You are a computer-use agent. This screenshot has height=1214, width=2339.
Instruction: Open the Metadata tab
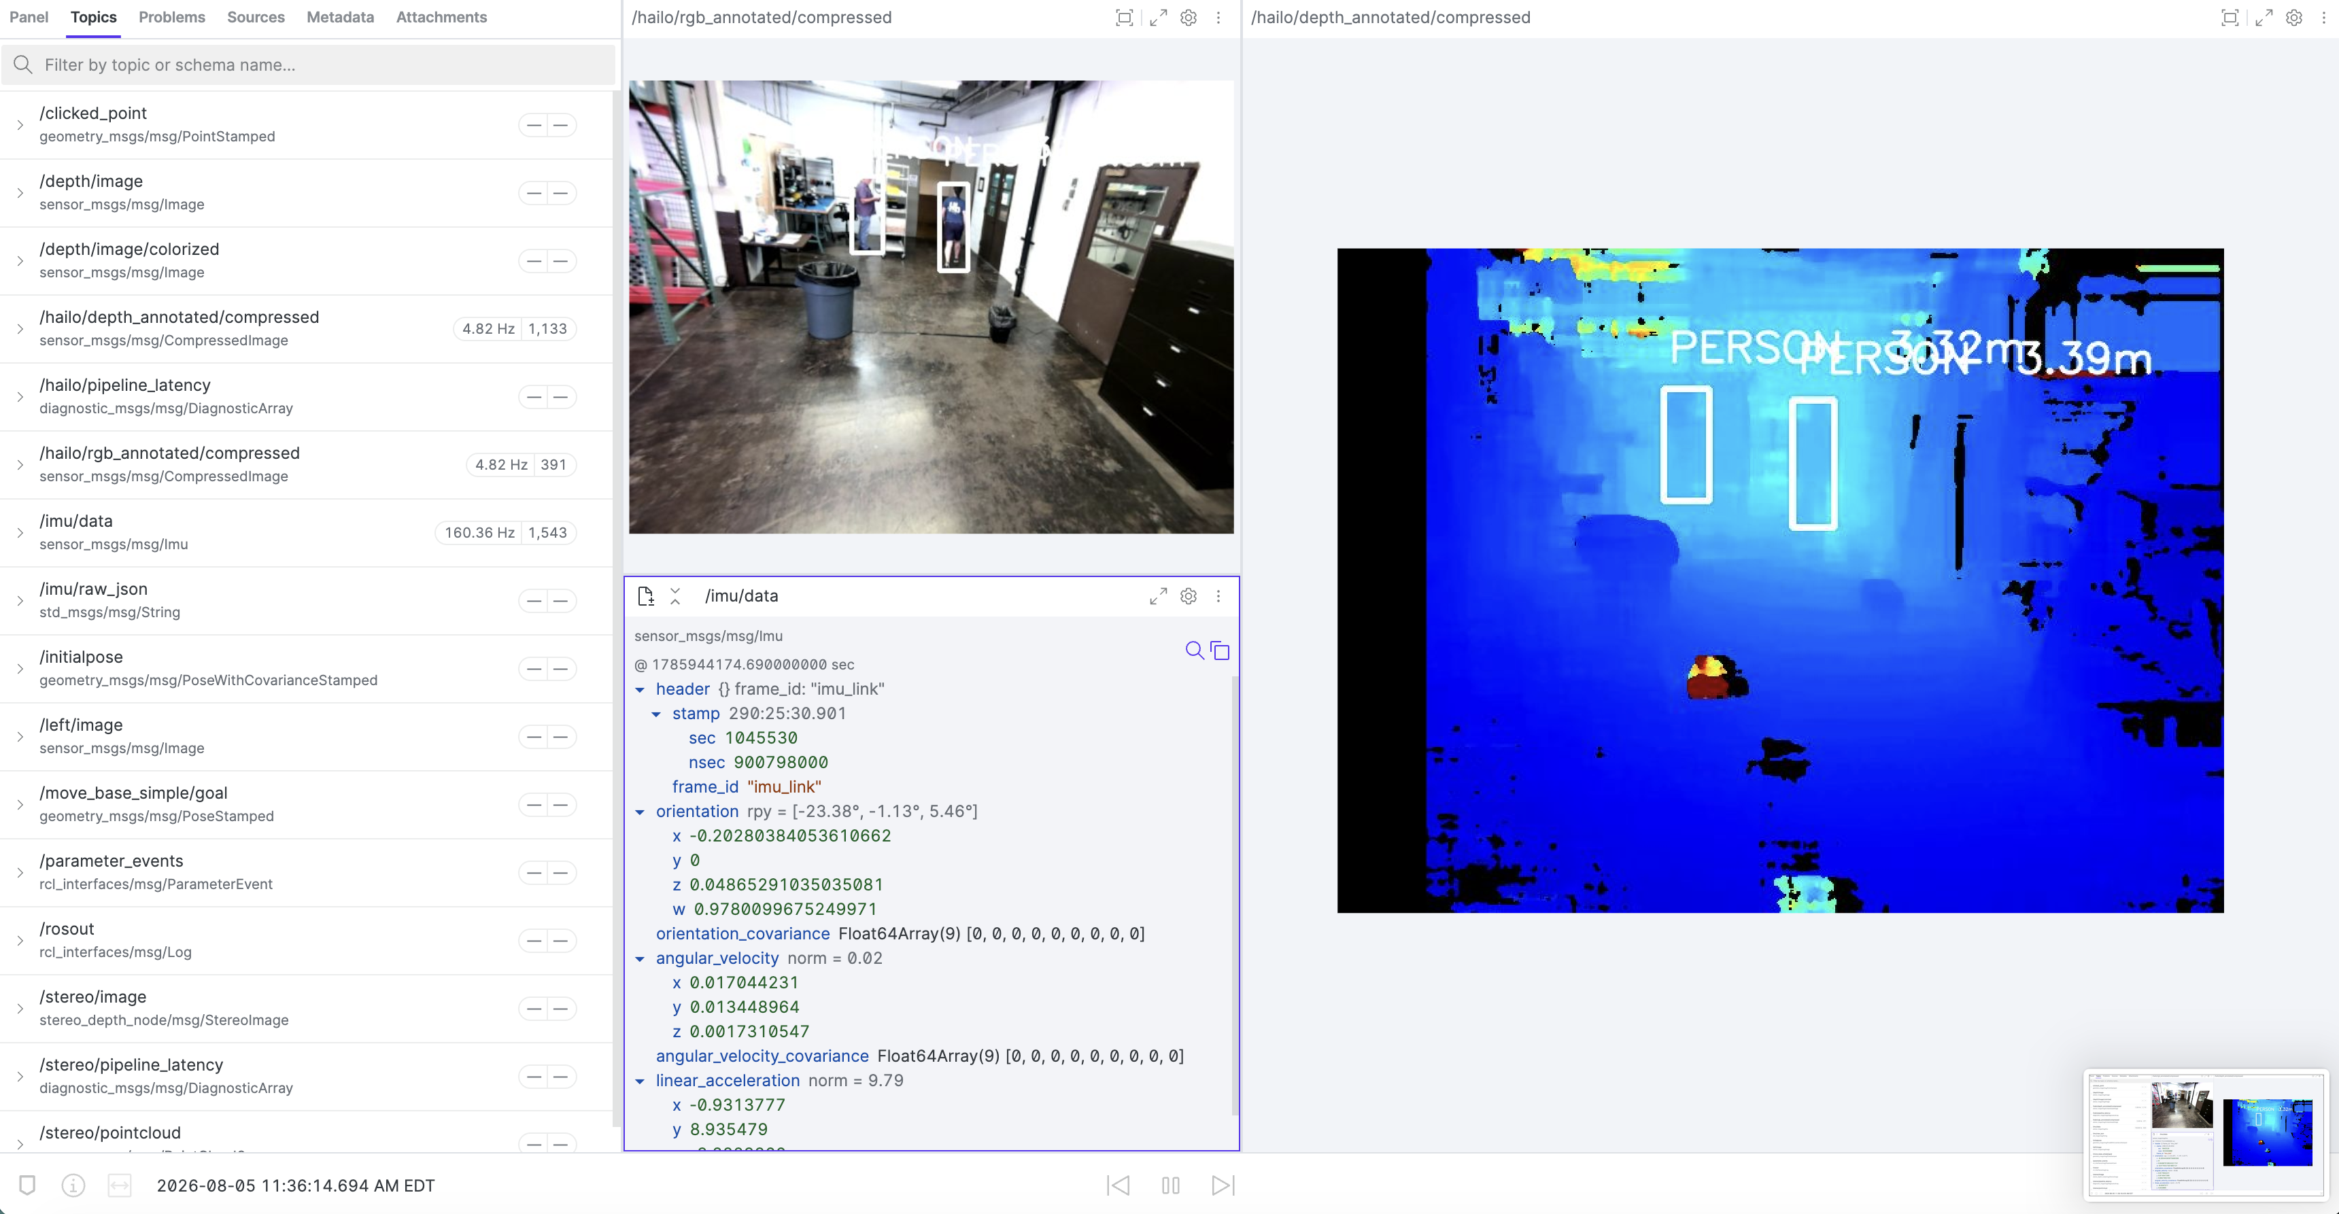tap(341, 17)
